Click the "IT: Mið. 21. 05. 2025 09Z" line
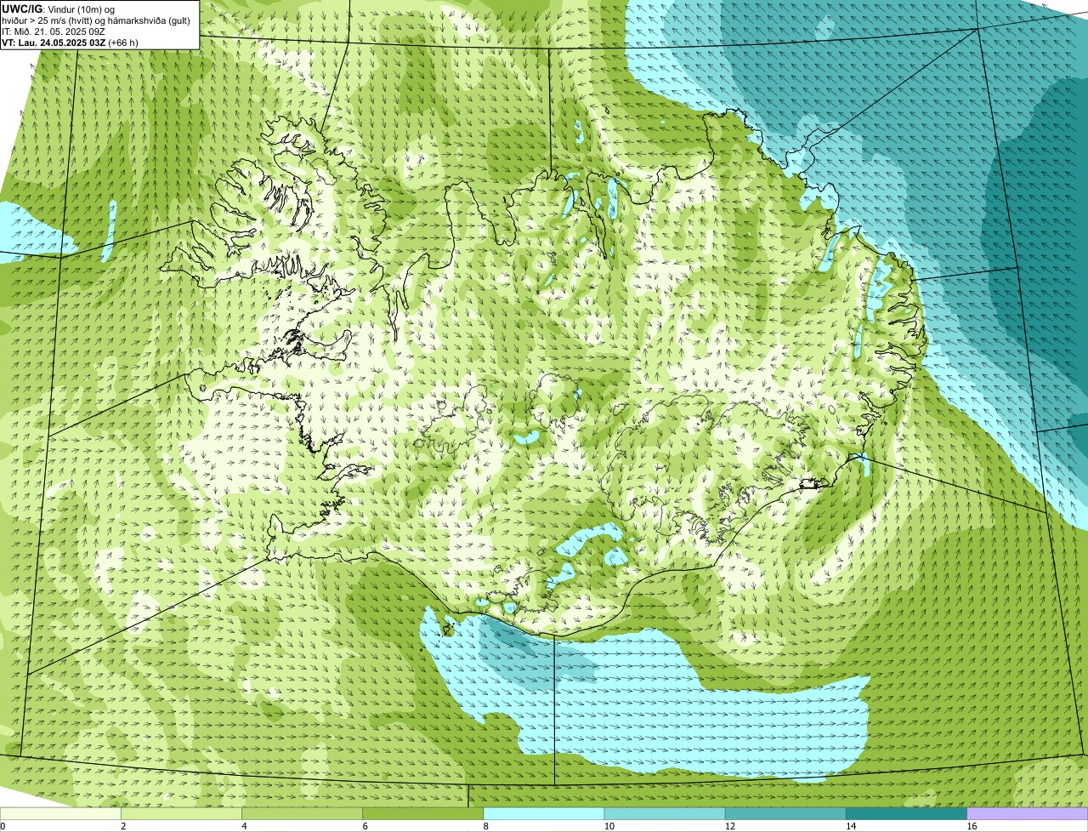 54,31
